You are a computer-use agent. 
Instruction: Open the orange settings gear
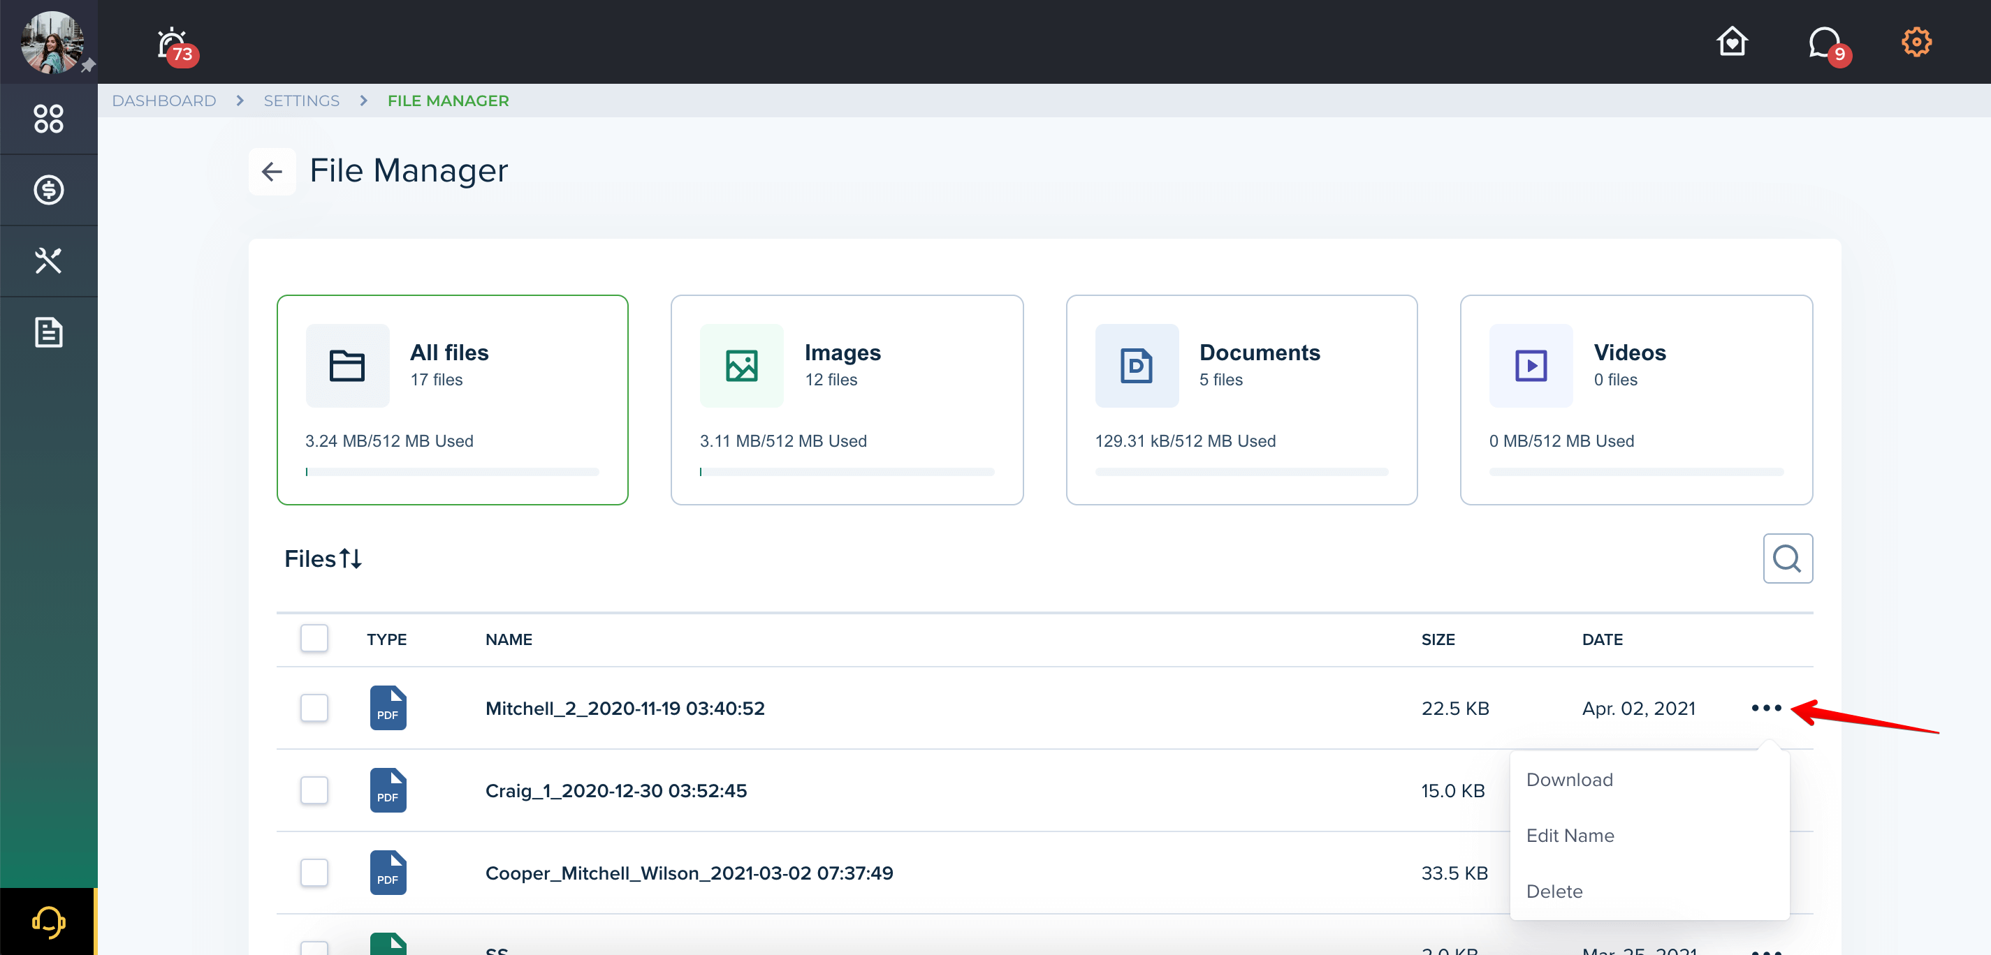1916,42
